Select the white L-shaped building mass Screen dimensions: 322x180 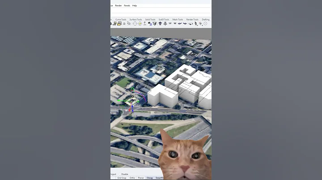point(163,96)
